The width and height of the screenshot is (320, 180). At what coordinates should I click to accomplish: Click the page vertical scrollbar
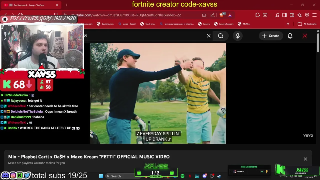click(x=318, y=42)
